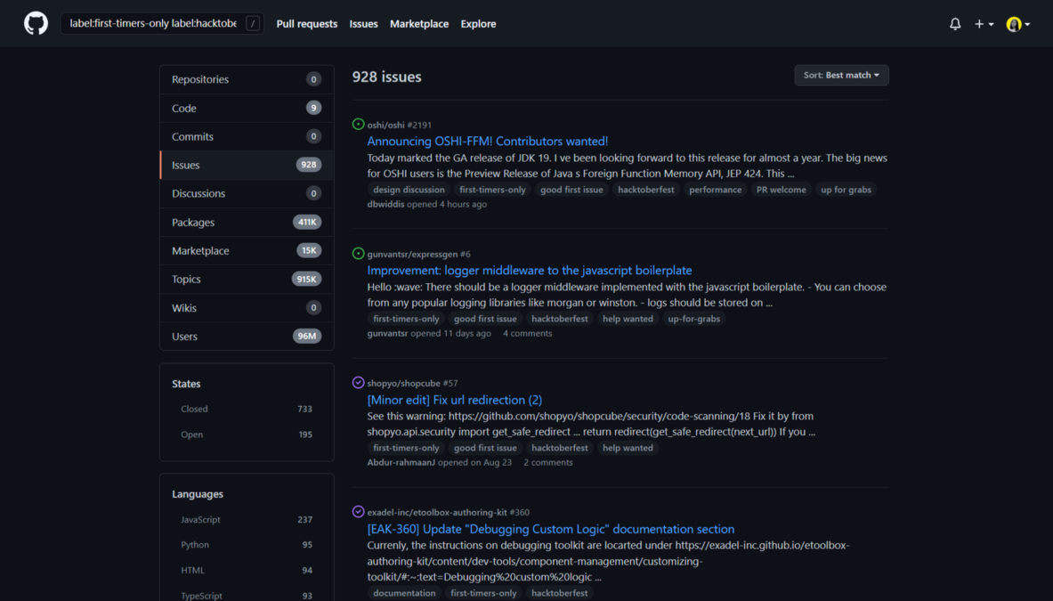The image size is (1053, 601).
Task: Open issue [Minor edit] Fix url redirection (2)
Action: pos(455,400)
